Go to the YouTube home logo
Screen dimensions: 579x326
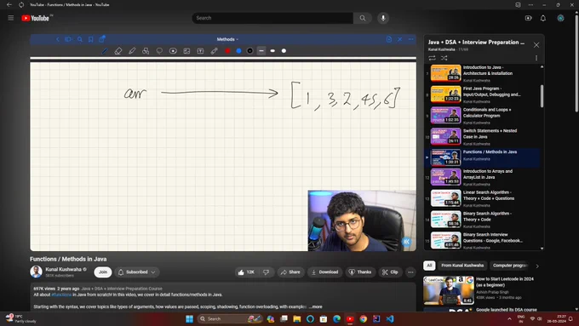(x=35, y=18)
